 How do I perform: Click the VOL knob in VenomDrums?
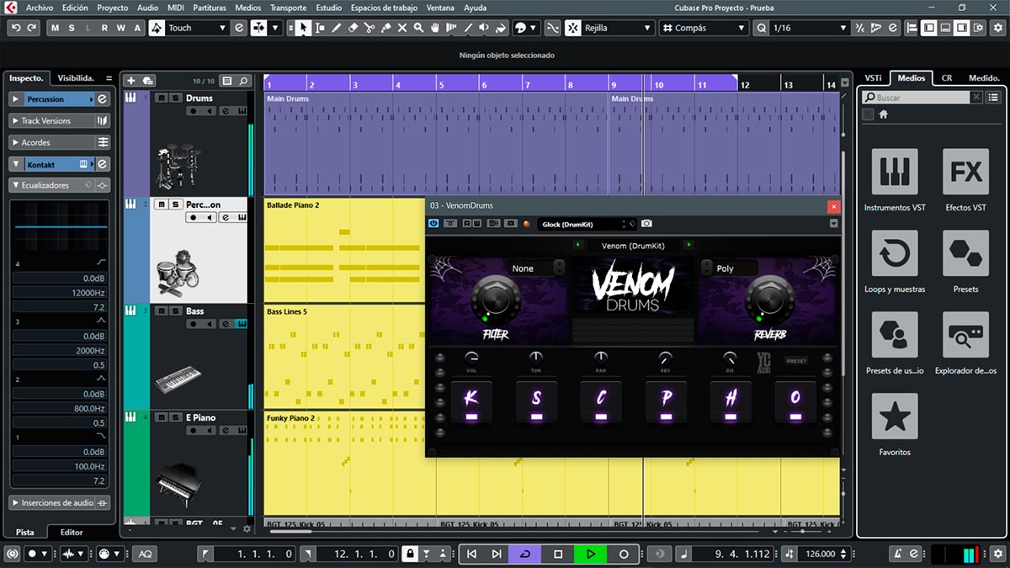(x=472, y=358)
